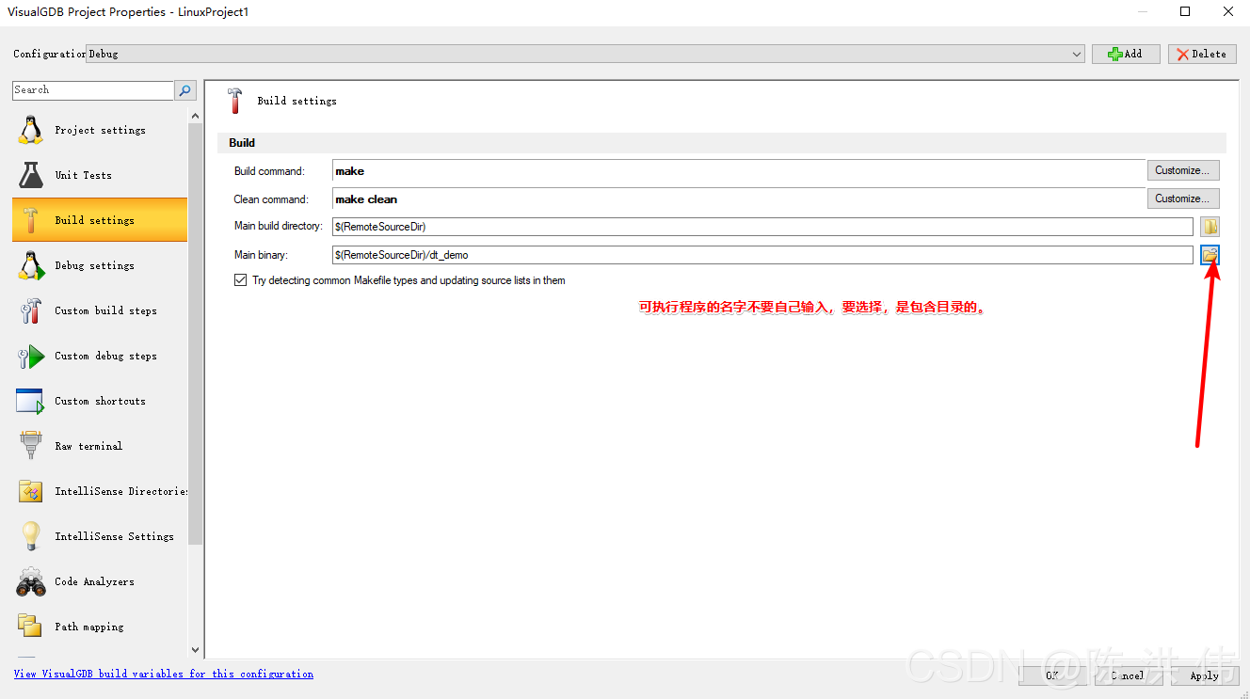Click the IntelliSense Settings lightbulb icon
This screenshot has width=1250, height=699.
pyautogui.click(x=30, y=536)
